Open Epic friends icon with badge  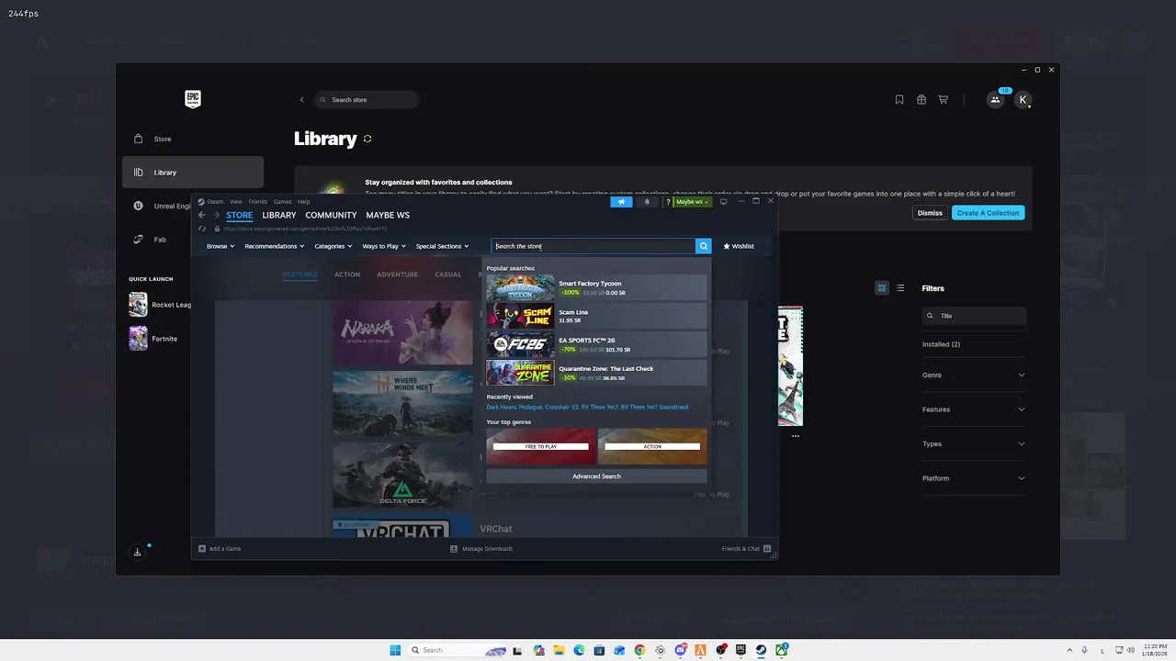[x=996, y=99]
